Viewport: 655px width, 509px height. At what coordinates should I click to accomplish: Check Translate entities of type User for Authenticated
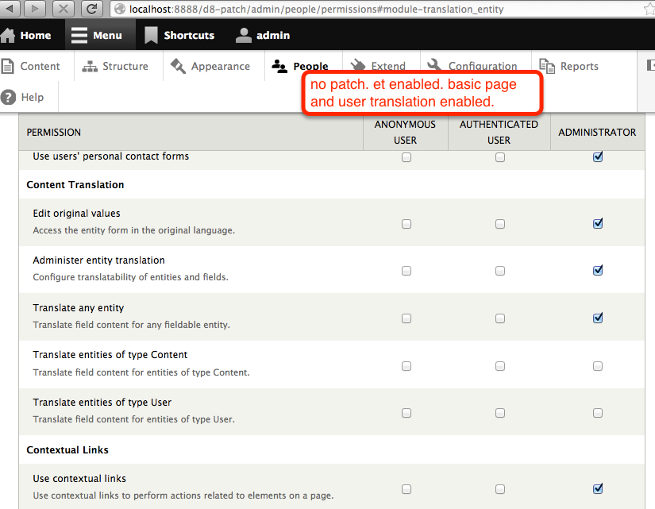tap(499, 413)
